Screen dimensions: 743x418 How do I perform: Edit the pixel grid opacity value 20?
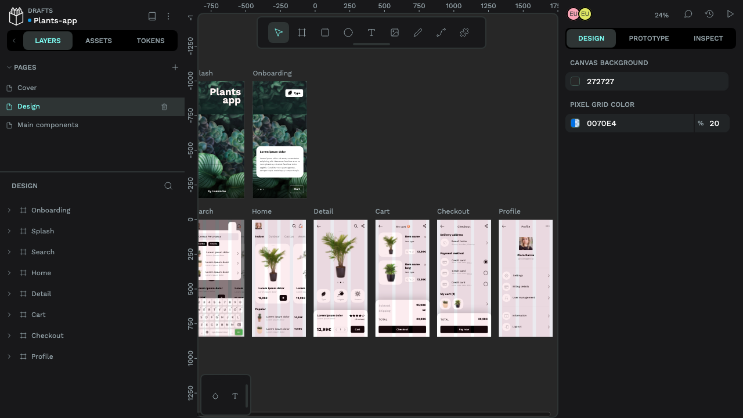point(714,124)
